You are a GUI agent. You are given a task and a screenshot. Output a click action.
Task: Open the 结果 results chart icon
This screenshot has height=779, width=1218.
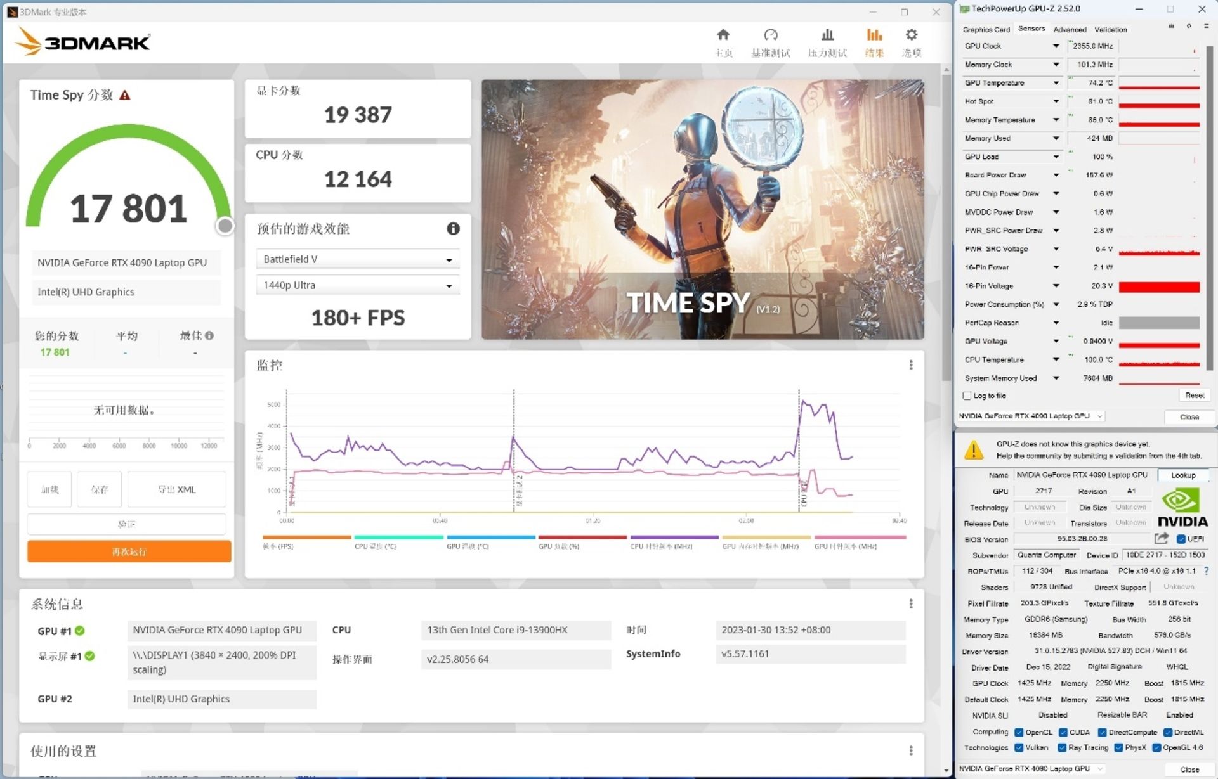pos(874,35)
